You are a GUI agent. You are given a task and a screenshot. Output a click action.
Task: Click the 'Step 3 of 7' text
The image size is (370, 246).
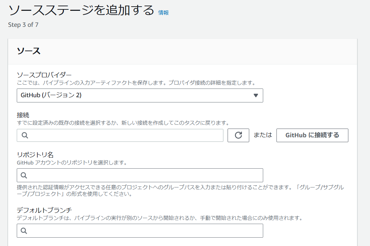(23, 25)
